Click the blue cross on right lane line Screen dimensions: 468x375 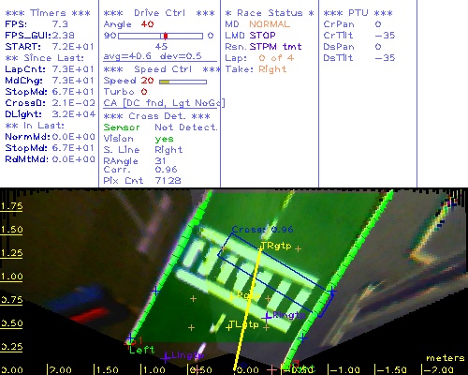332,292
